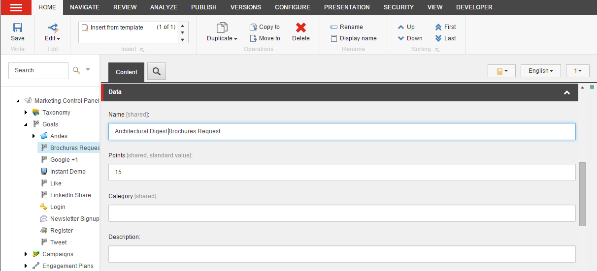
Task: Open the red hamburger Sitecore menu
Action: click(16, 7)
